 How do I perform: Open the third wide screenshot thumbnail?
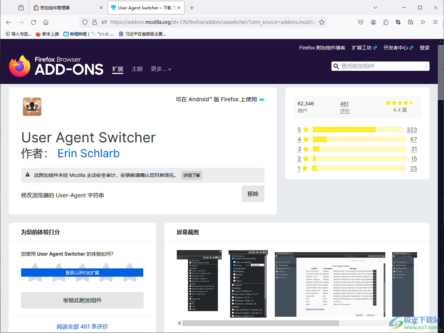tap(330, 284)
